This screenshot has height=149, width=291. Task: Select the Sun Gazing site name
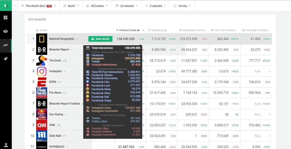[x=56, y=114]
